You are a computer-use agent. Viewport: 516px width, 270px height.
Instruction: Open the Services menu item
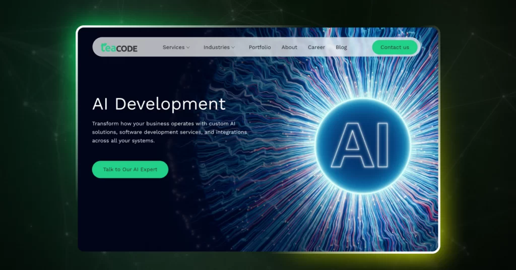[173, 47]
